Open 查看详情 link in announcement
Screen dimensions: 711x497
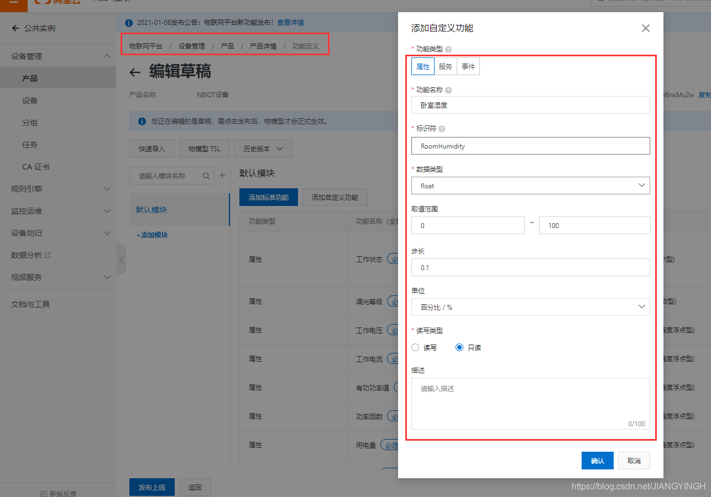(x=290, y=23)
